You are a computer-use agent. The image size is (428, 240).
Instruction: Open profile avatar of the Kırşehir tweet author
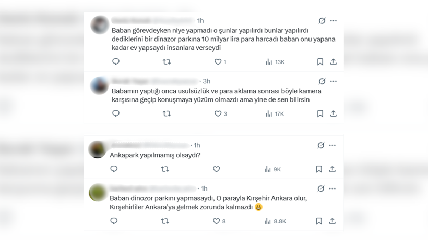click(x=98, y=193)
